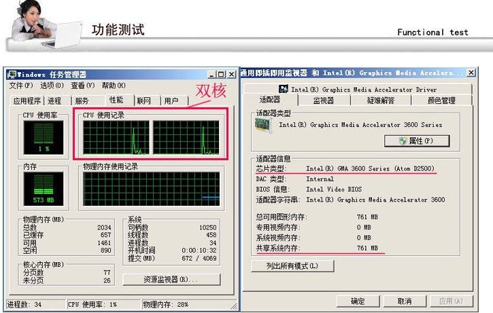Open the 查看(V) menu in Task Manager
This screenshot has height=313, width=493.
[x=83, y=86]
